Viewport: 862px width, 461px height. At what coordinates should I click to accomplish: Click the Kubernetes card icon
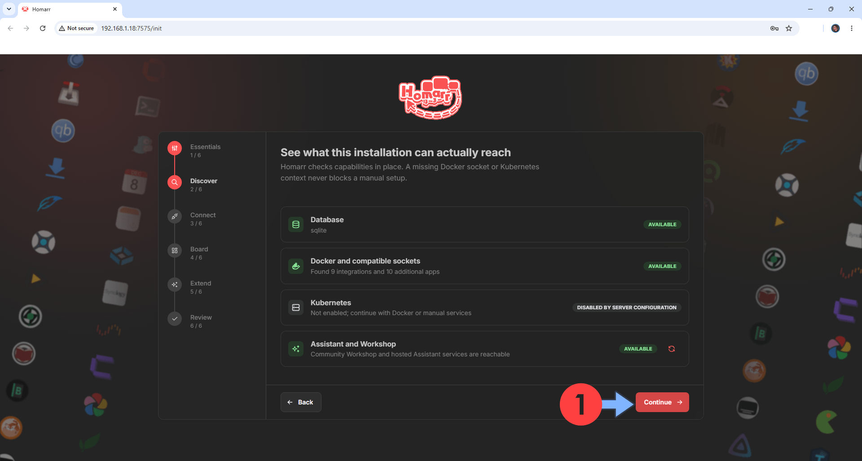click(296, 307)
